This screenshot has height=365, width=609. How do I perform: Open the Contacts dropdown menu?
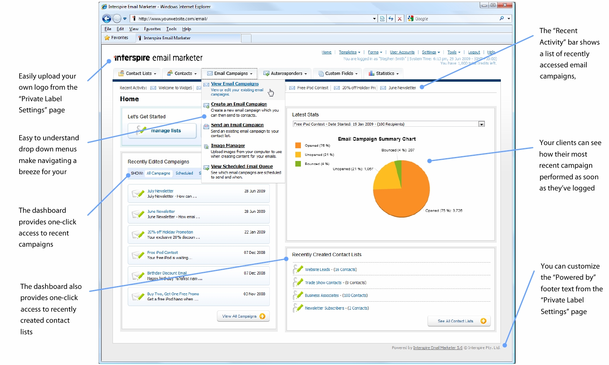pyautogui.click(x=182, y=73)
